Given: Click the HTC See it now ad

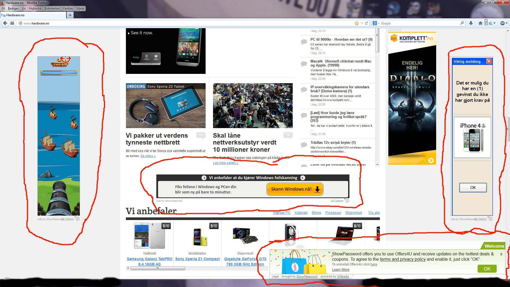Looking at the screenshot, I should pyautogui.click(x=165, y=51).
